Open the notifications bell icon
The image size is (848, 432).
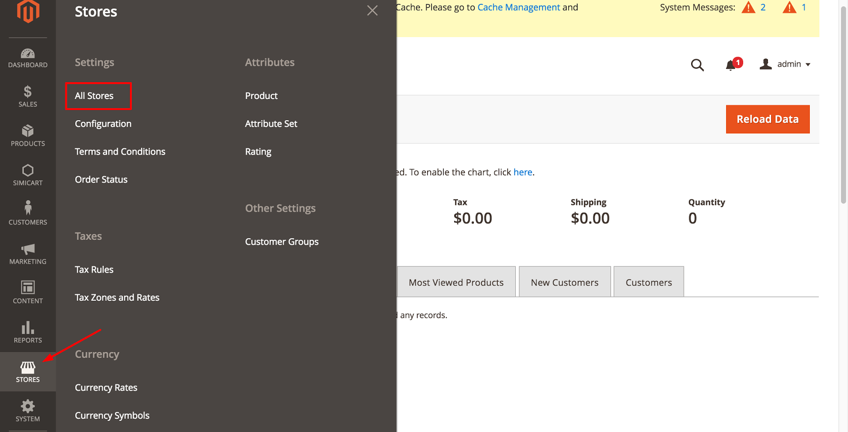(732, 65)
